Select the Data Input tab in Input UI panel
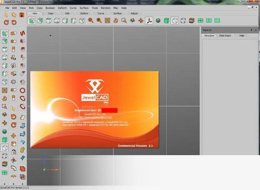 225,36
